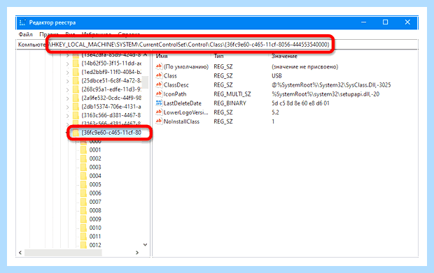
Task: Click the registry path address bar
Action: tap(217, 45)
